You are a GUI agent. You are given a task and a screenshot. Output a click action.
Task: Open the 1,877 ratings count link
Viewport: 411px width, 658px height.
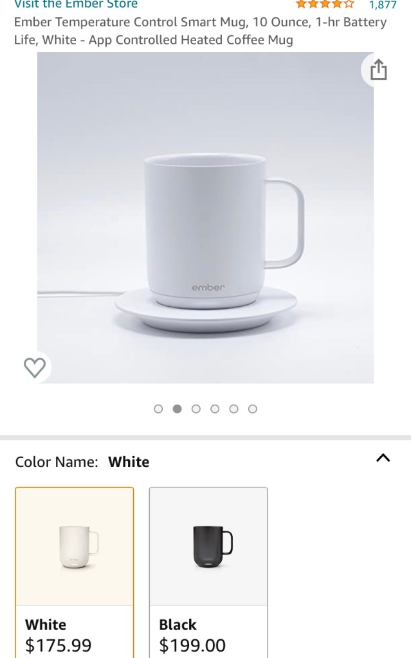[383, 5]
